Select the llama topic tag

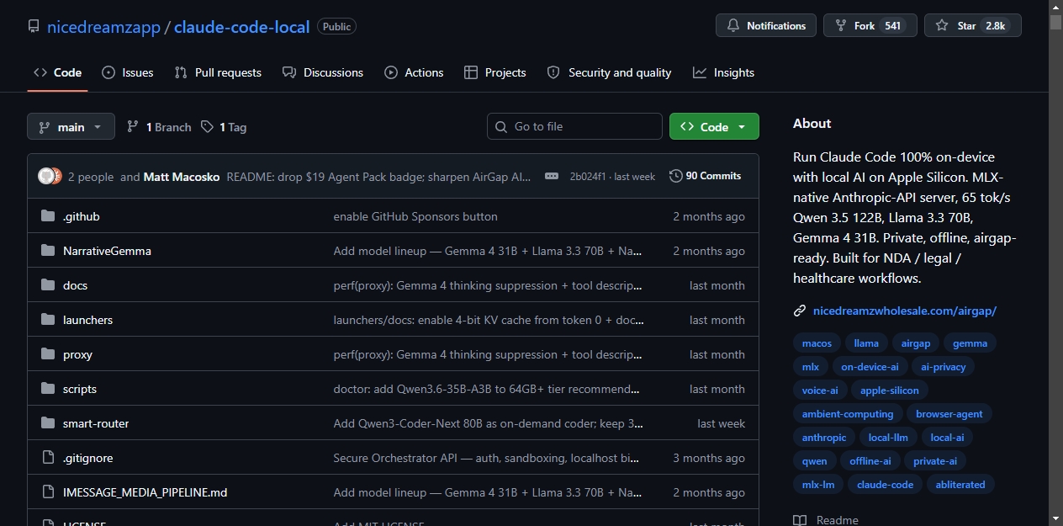866,343
